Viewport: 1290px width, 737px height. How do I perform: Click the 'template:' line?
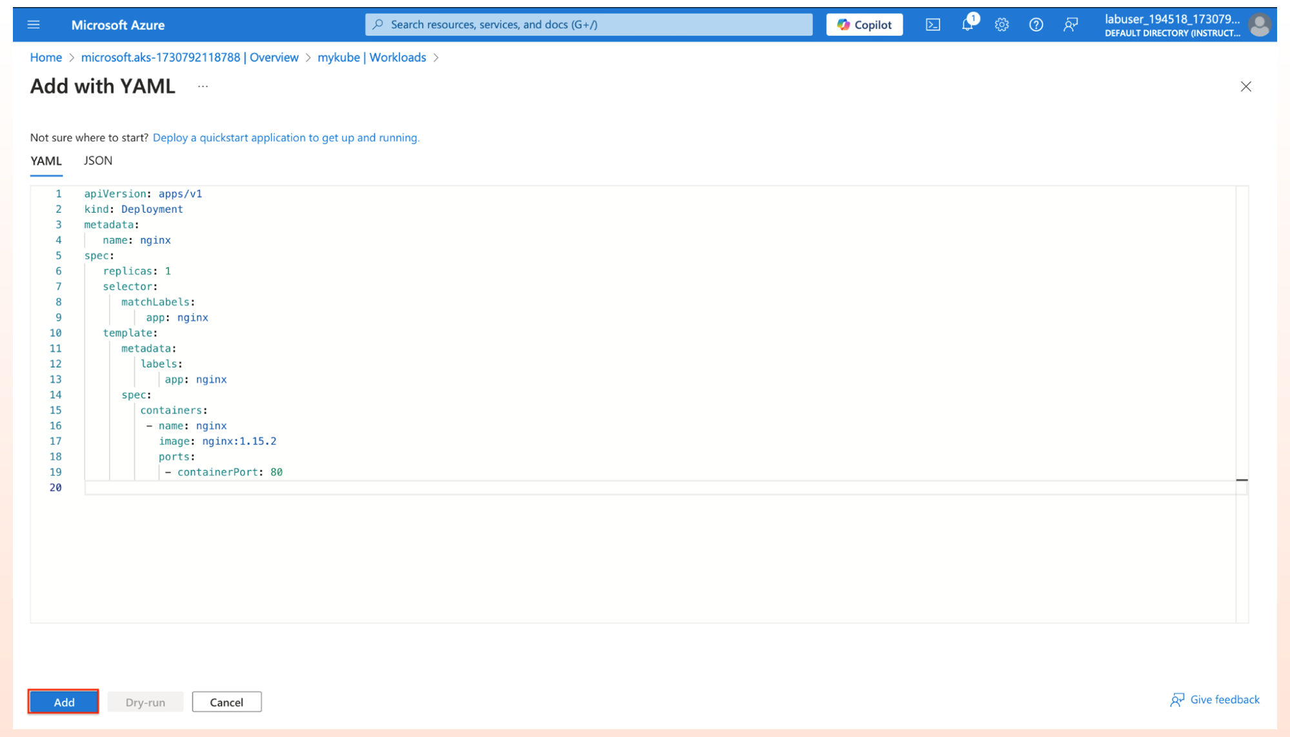point(130,333)
